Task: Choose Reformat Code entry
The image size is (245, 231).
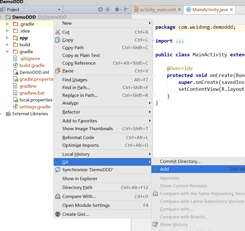Action: [x=102, y=137]
